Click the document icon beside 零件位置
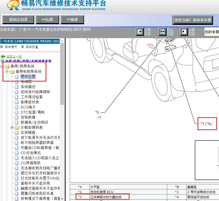This screenshot has width=219, height=201. [x=17, y=77]
